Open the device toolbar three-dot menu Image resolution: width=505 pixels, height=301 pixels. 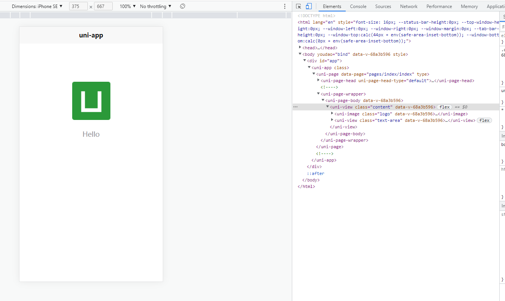tap(285, 6)
